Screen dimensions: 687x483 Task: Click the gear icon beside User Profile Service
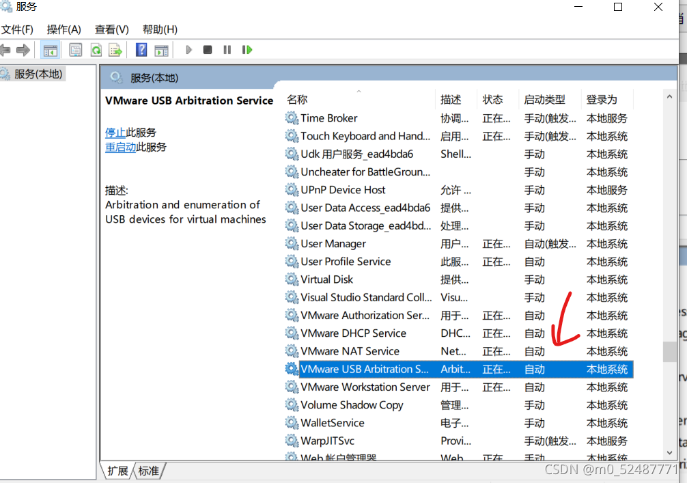click(x=292, y=262)
